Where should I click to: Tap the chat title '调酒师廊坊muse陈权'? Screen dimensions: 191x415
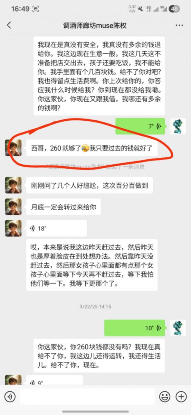(95, 25)
